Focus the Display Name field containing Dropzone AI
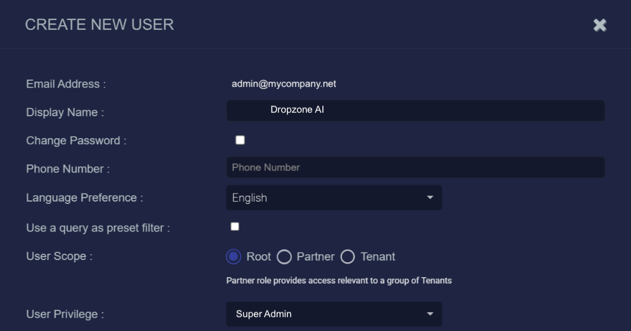Viewport: 631px width, 331px height. click(415, 110)
